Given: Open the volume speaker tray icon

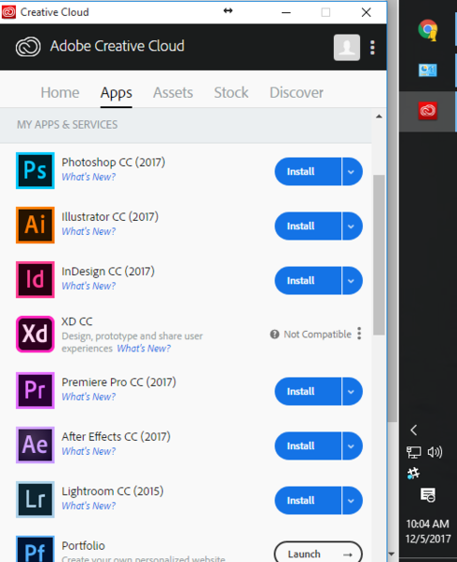Looking at the screenshot, I should click(x=435, y=452).
